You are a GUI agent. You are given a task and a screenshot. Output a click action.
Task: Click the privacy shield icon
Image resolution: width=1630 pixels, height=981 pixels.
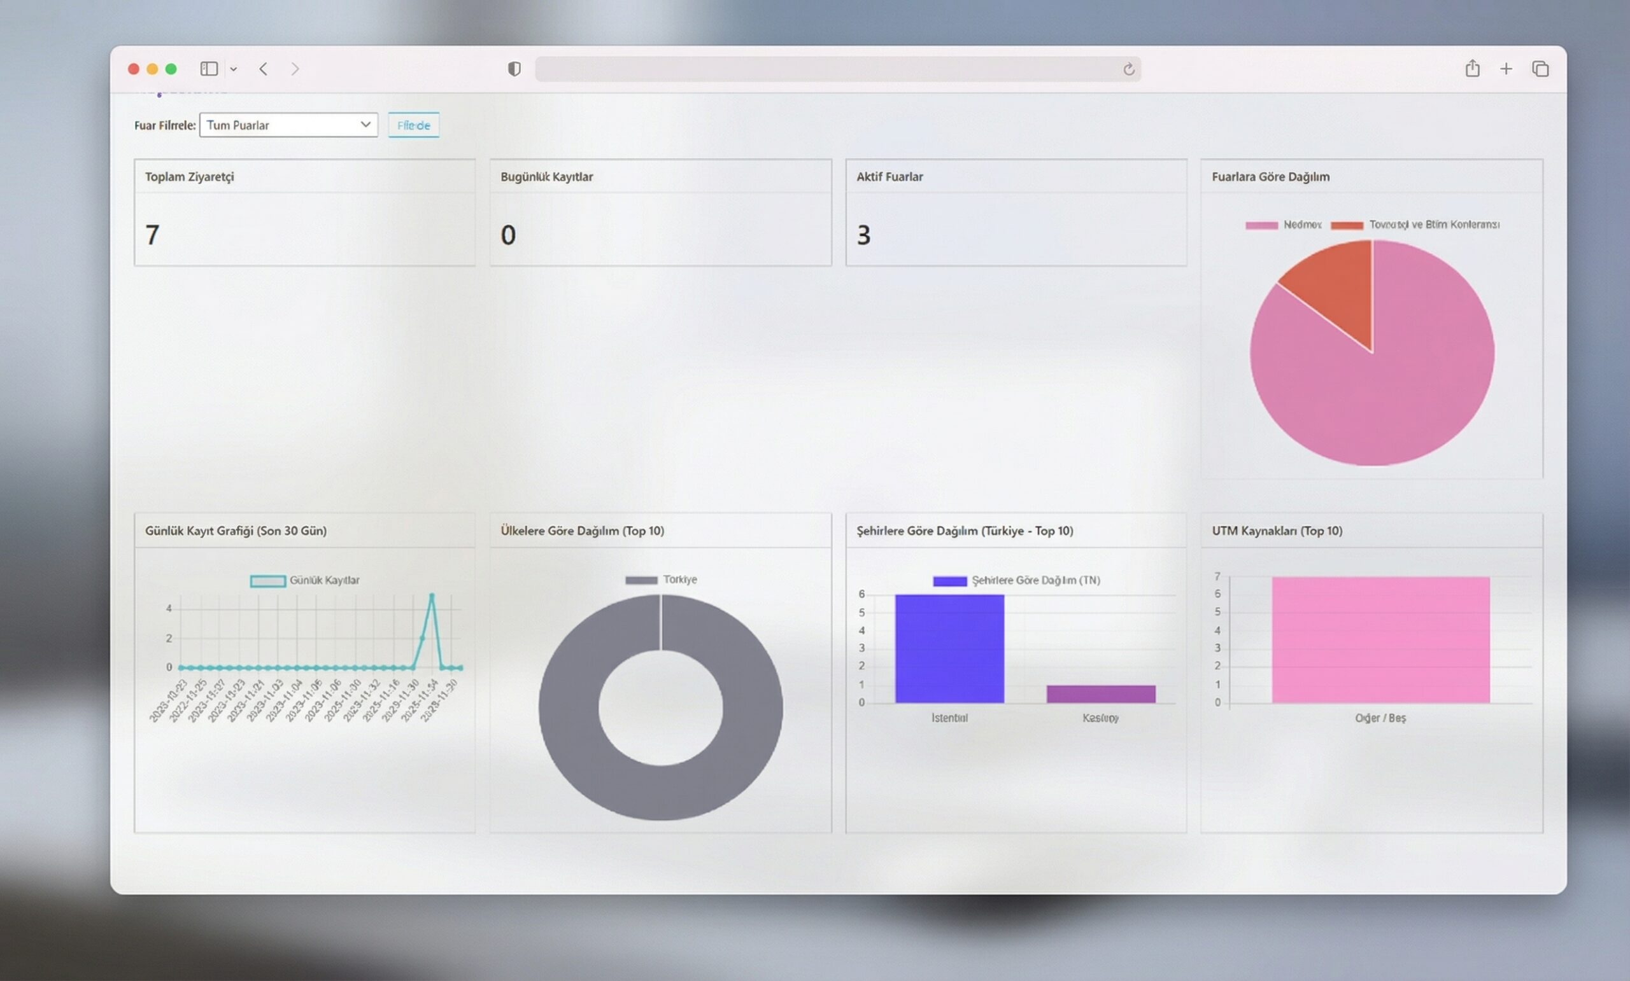click(x=514, y=69)
